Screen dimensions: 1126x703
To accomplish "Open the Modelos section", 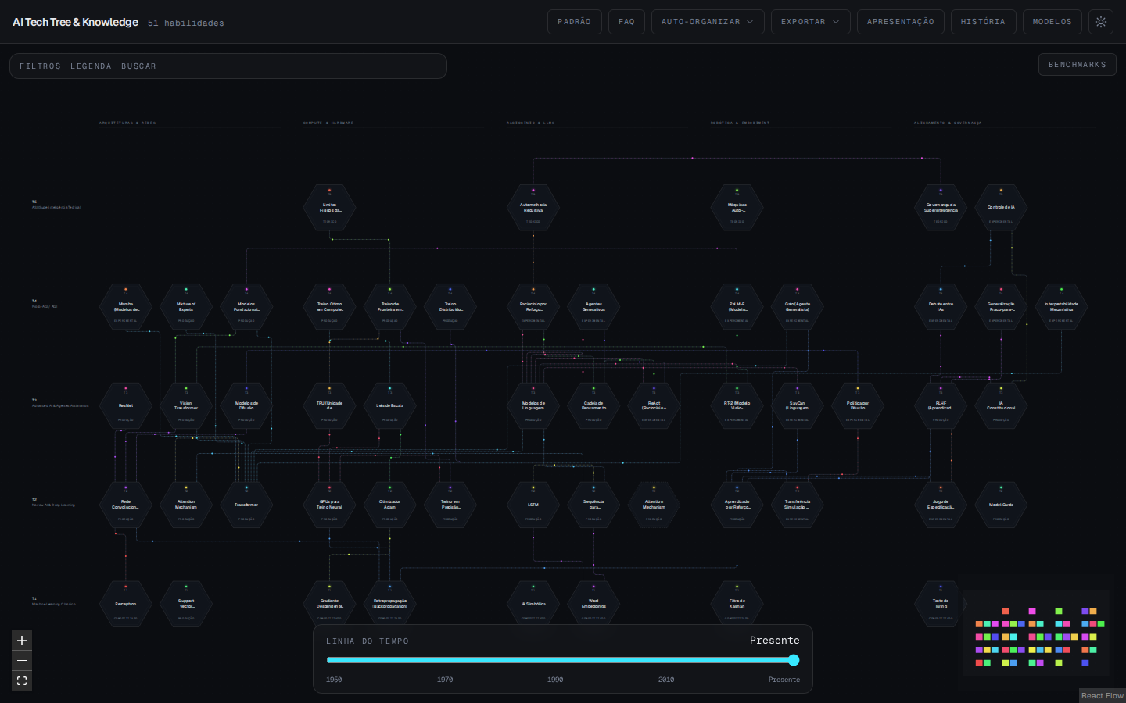I will [1052, 22].
